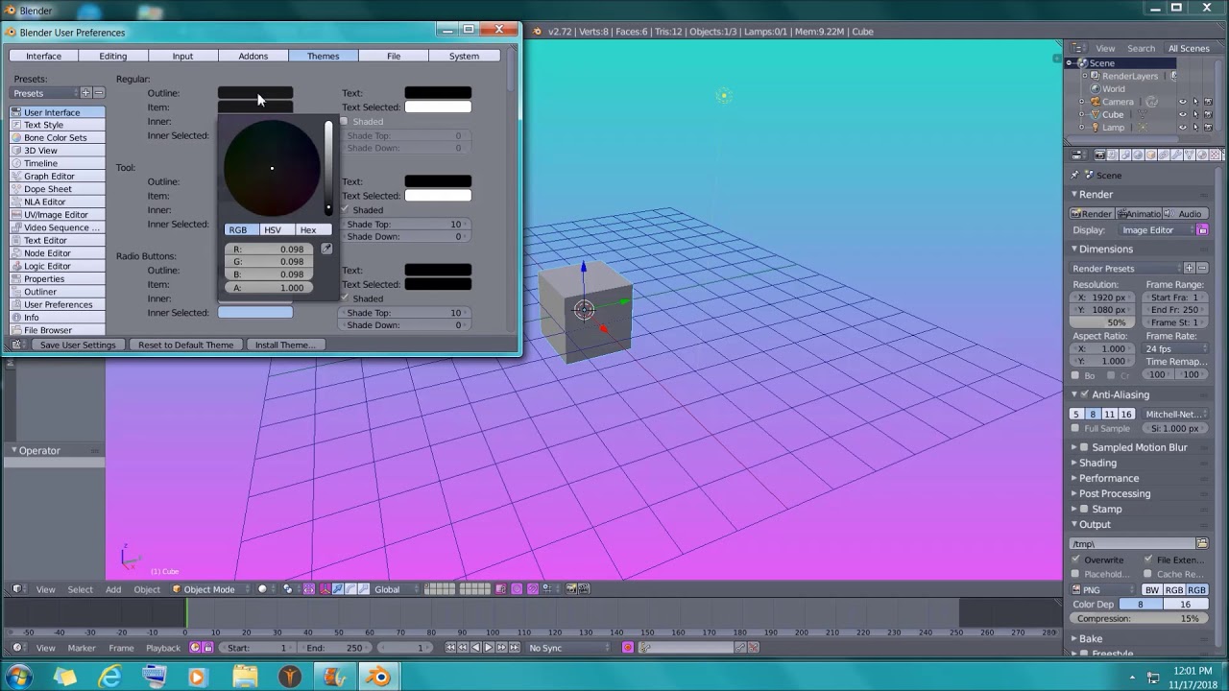This screenshot has height=691, width=1229.
Task: Open the File Explorer folder in taskbar
Action: (x=245, y=677)
